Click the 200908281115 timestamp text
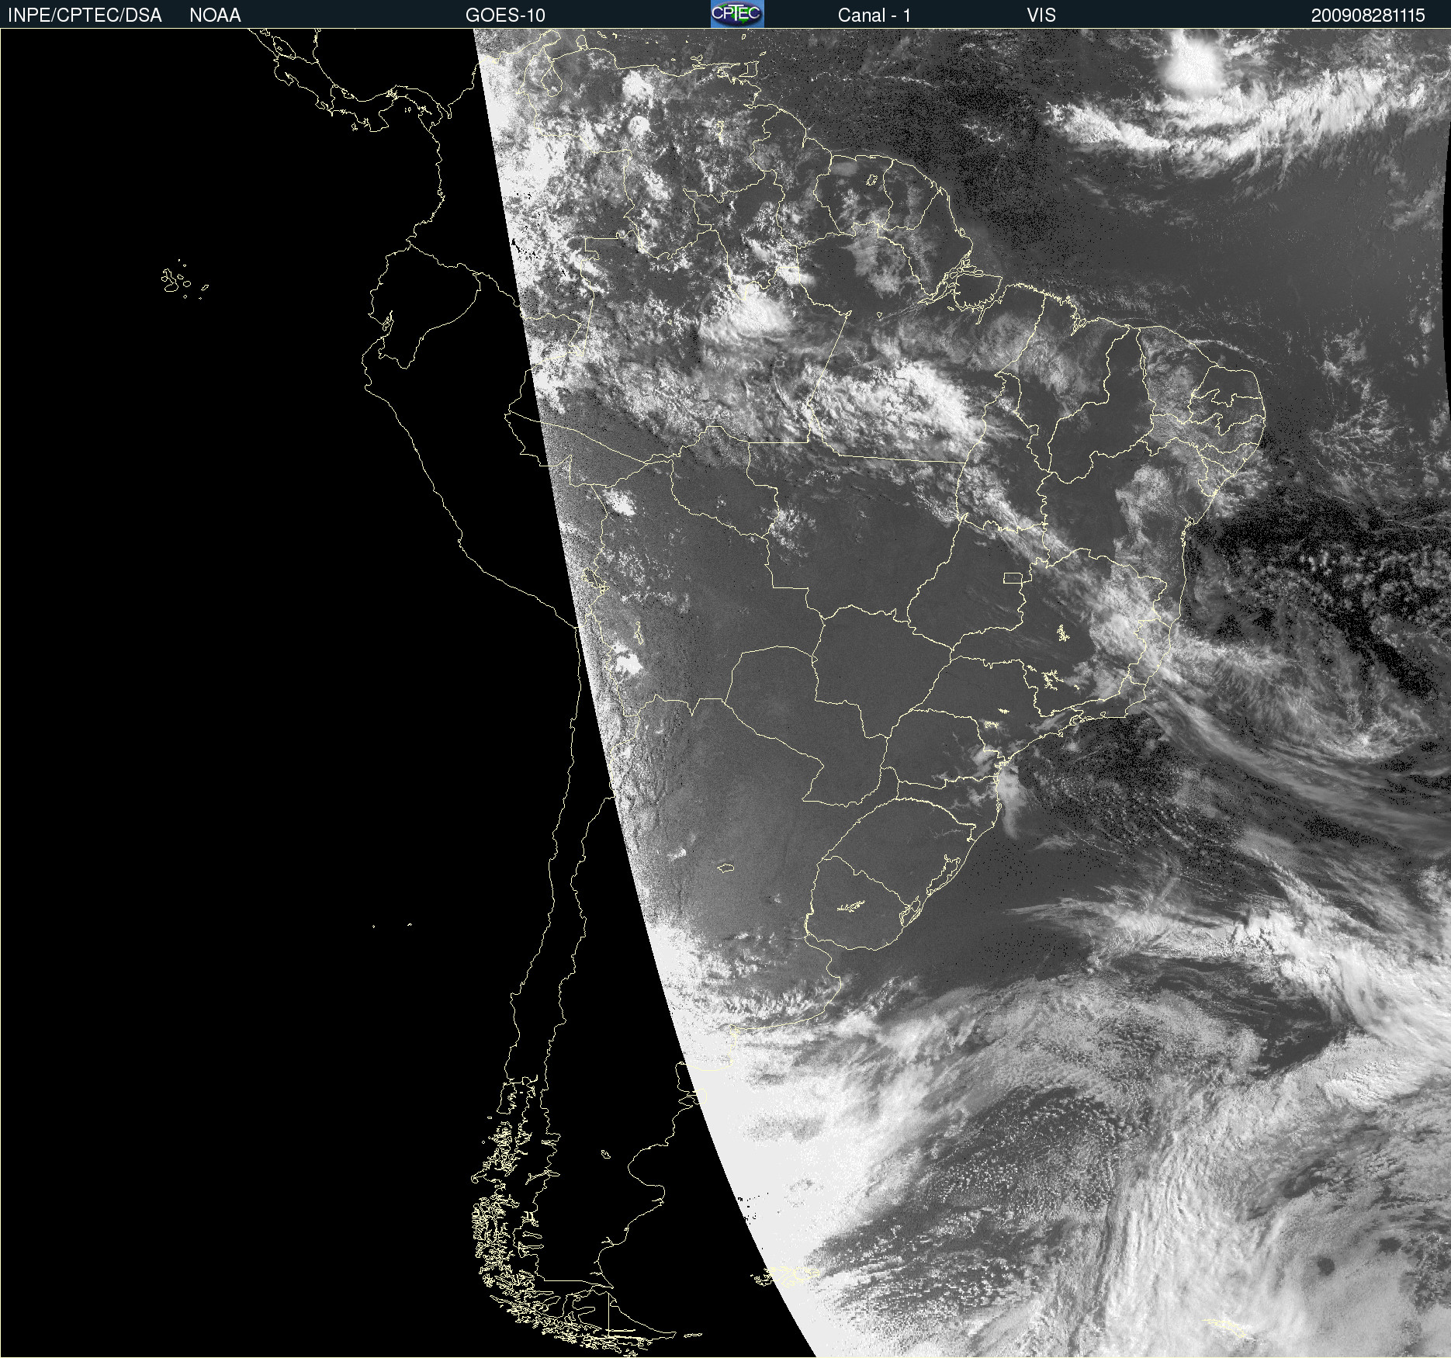Image resolution: width=1451 pixels, height=1358 pixels. [1368, 16]
